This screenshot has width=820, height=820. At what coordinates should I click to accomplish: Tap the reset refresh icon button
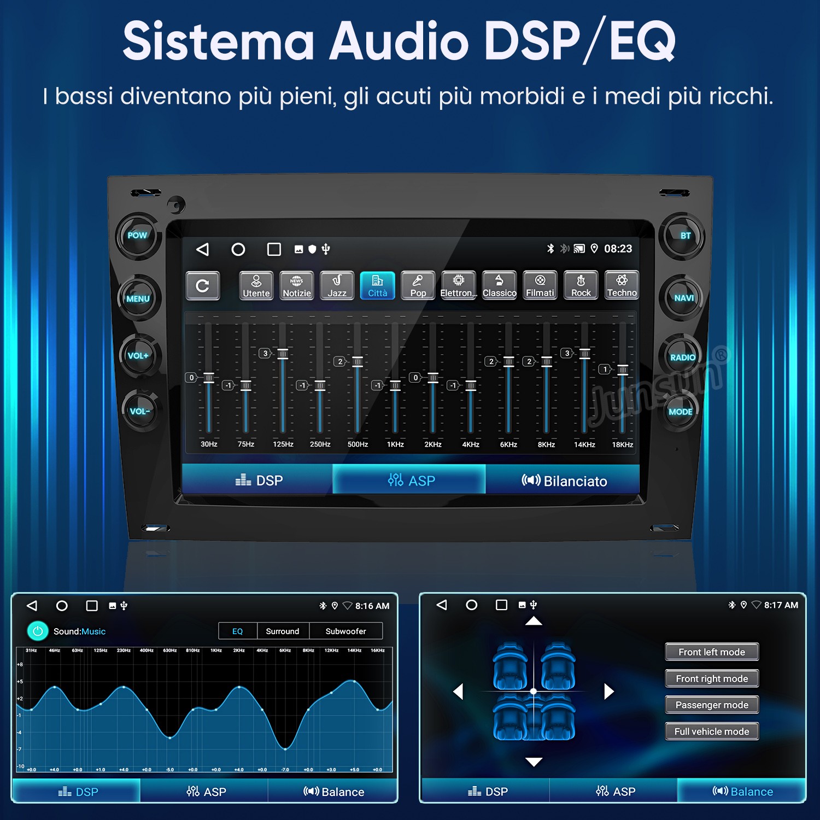coord(203,285)
